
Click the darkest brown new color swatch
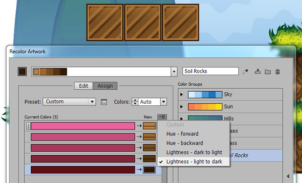(x=149, y=170)
